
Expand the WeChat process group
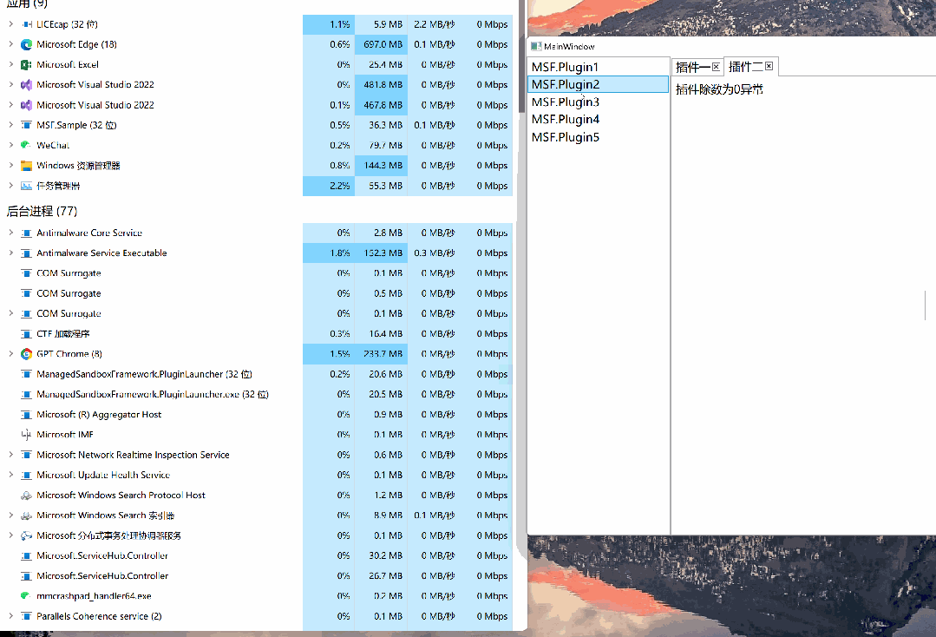click(10, 145)
